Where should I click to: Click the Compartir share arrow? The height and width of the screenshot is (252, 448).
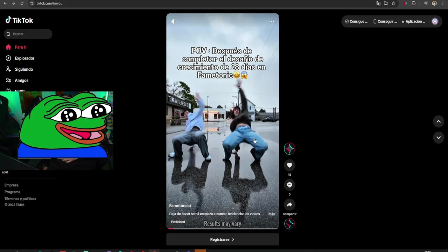pos(289,205)
